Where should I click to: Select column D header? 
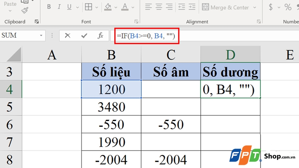click(x=230, y=55)
